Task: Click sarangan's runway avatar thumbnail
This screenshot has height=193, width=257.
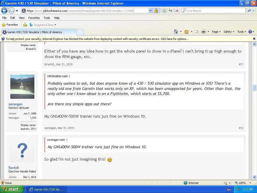Action: click(22, 87)
